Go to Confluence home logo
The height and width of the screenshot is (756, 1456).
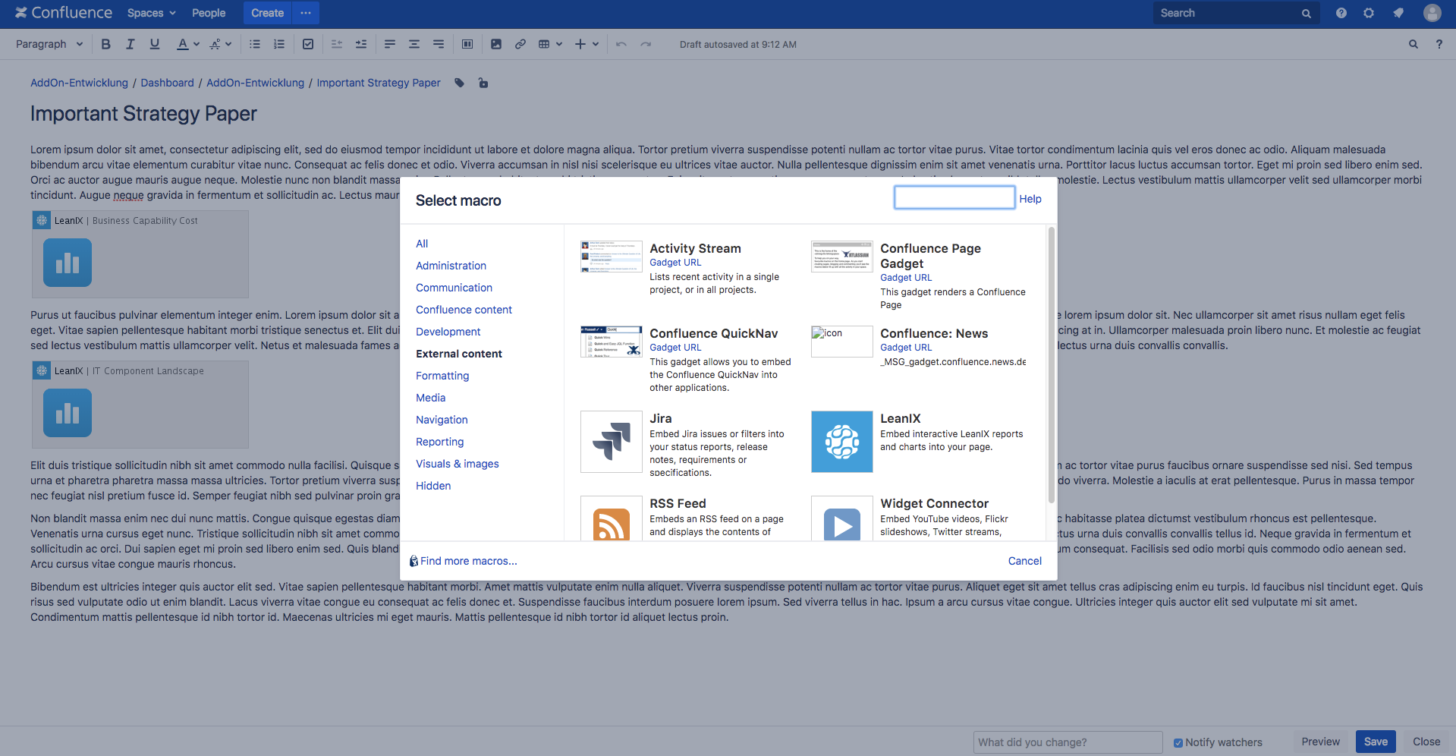click(64, 13)
